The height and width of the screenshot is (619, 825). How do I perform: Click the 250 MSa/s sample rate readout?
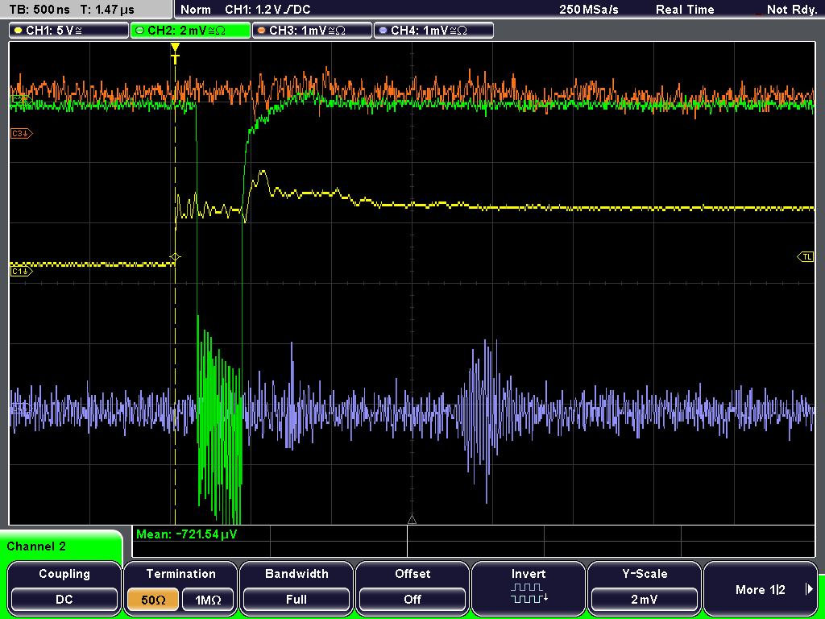pyautogui.click(x=589, y=10)
